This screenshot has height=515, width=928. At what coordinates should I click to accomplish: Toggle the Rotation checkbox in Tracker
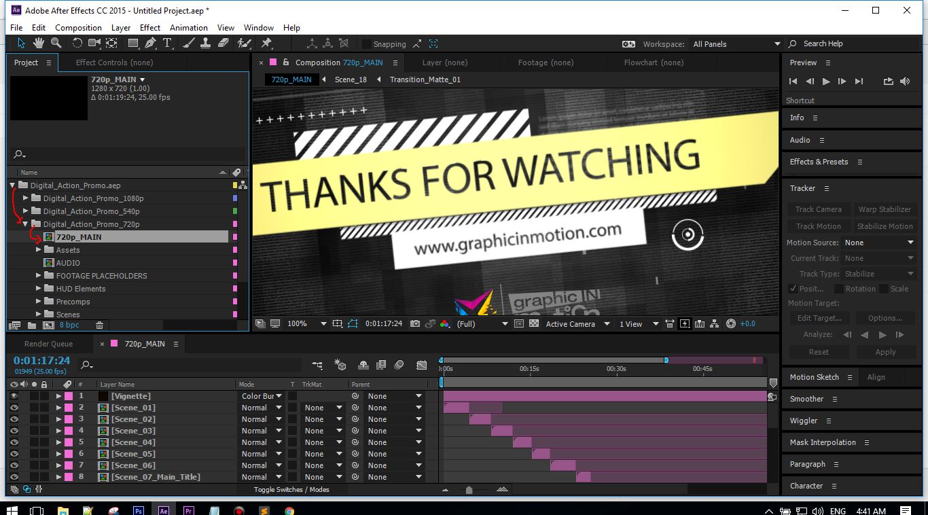(838, 289)
